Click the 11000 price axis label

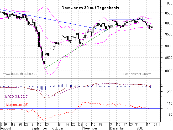[168, 3]
